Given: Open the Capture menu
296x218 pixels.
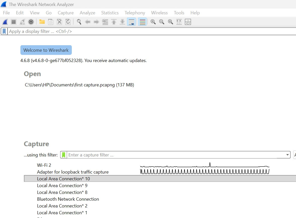Looking at the screenshot, I should pyautogui.click(x=66, y=13).
